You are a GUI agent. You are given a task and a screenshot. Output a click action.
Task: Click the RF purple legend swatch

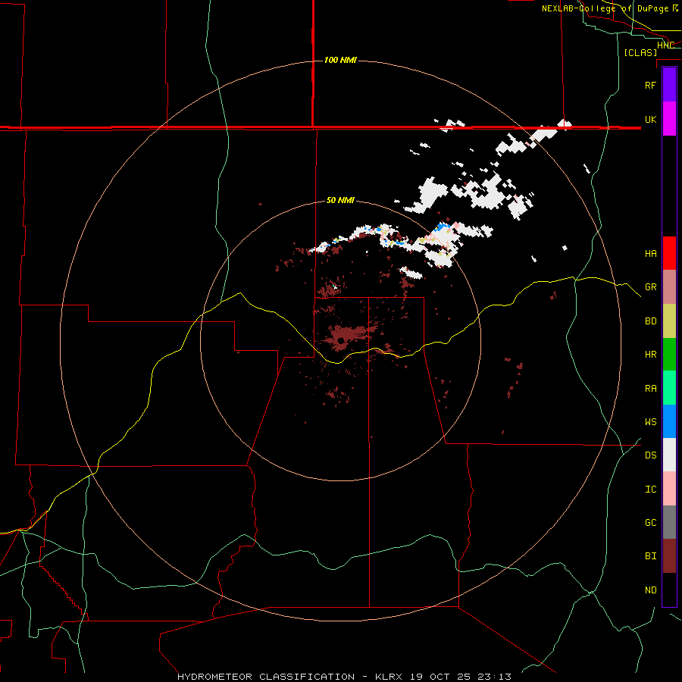click(669, 85)
